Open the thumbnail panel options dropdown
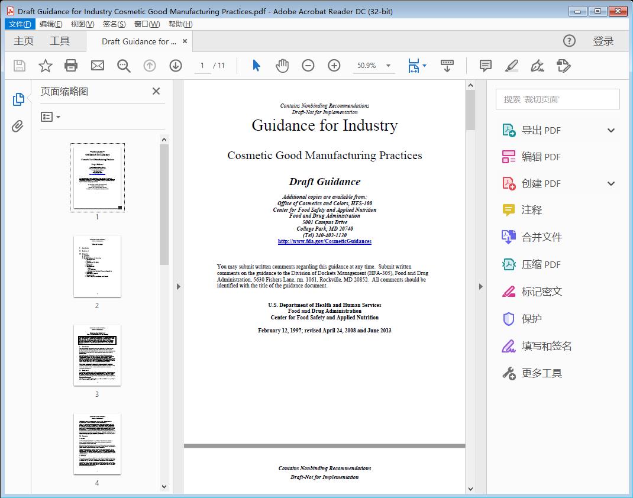This screenshot has height=498, width=633. tap(50, 117)
